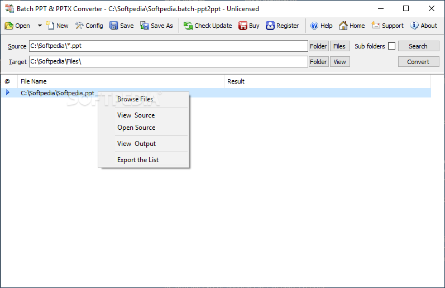Click the app icon in title bar
This screenshot has width=445, height=288.
coord(9,8)
